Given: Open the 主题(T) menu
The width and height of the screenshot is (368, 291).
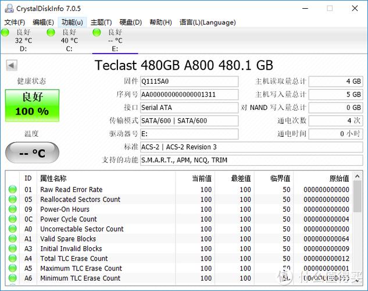Looking at the screenshot, I should pos(102,22).
